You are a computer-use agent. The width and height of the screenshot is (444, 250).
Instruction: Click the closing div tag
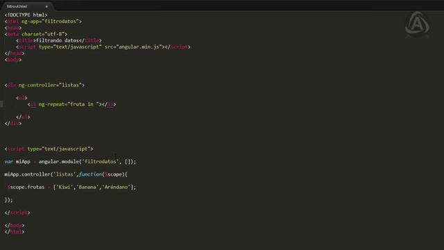click(13, 124)
